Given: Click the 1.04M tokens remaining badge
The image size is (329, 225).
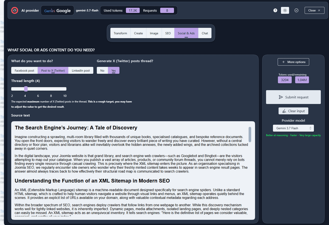Looking at the screenshot, I should pyautogui.click(x=302, y=80).
